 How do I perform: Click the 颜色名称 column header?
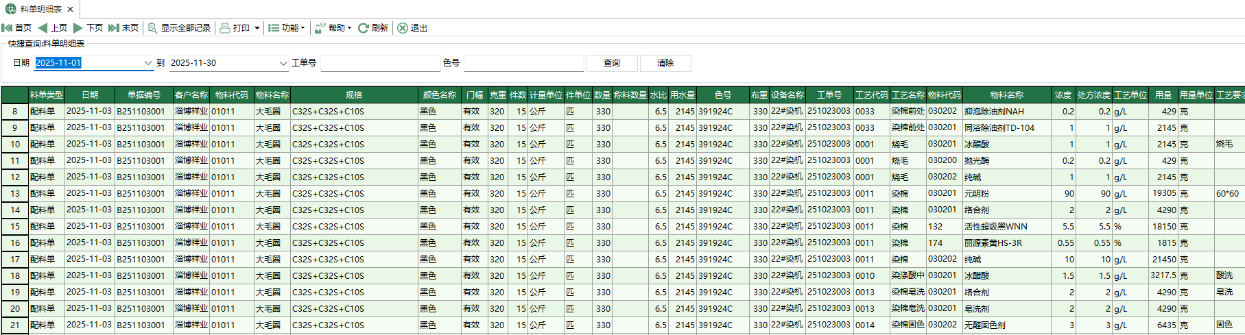(440, 95)
